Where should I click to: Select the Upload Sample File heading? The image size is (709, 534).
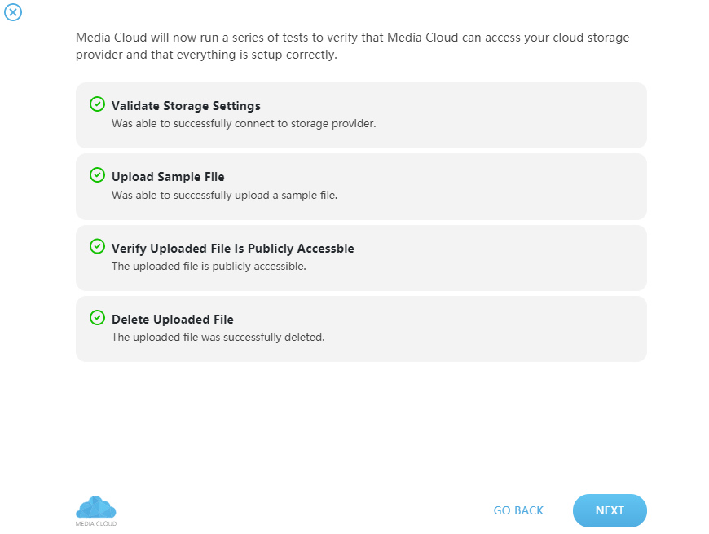tap(168, 177)
